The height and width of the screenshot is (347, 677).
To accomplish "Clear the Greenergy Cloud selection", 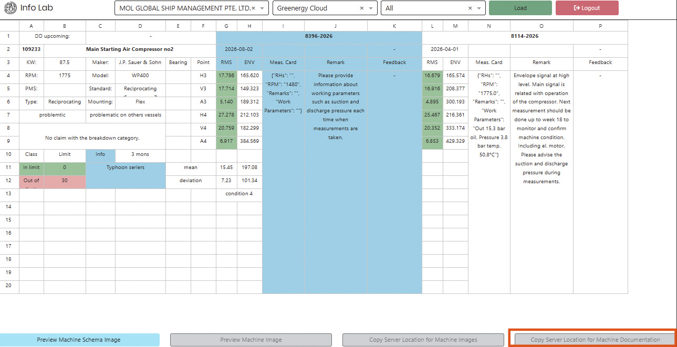I will 361,8.
